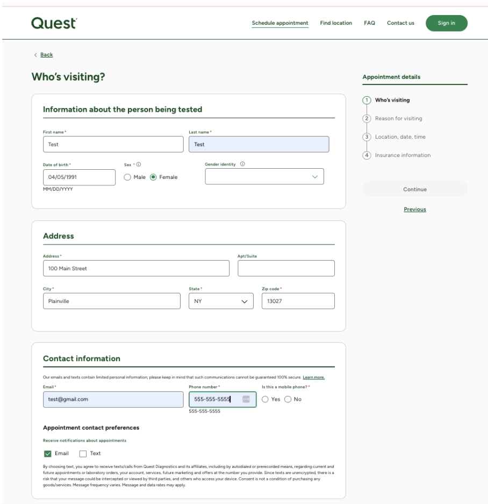Click the Gender identity info icon

[243, 164]
